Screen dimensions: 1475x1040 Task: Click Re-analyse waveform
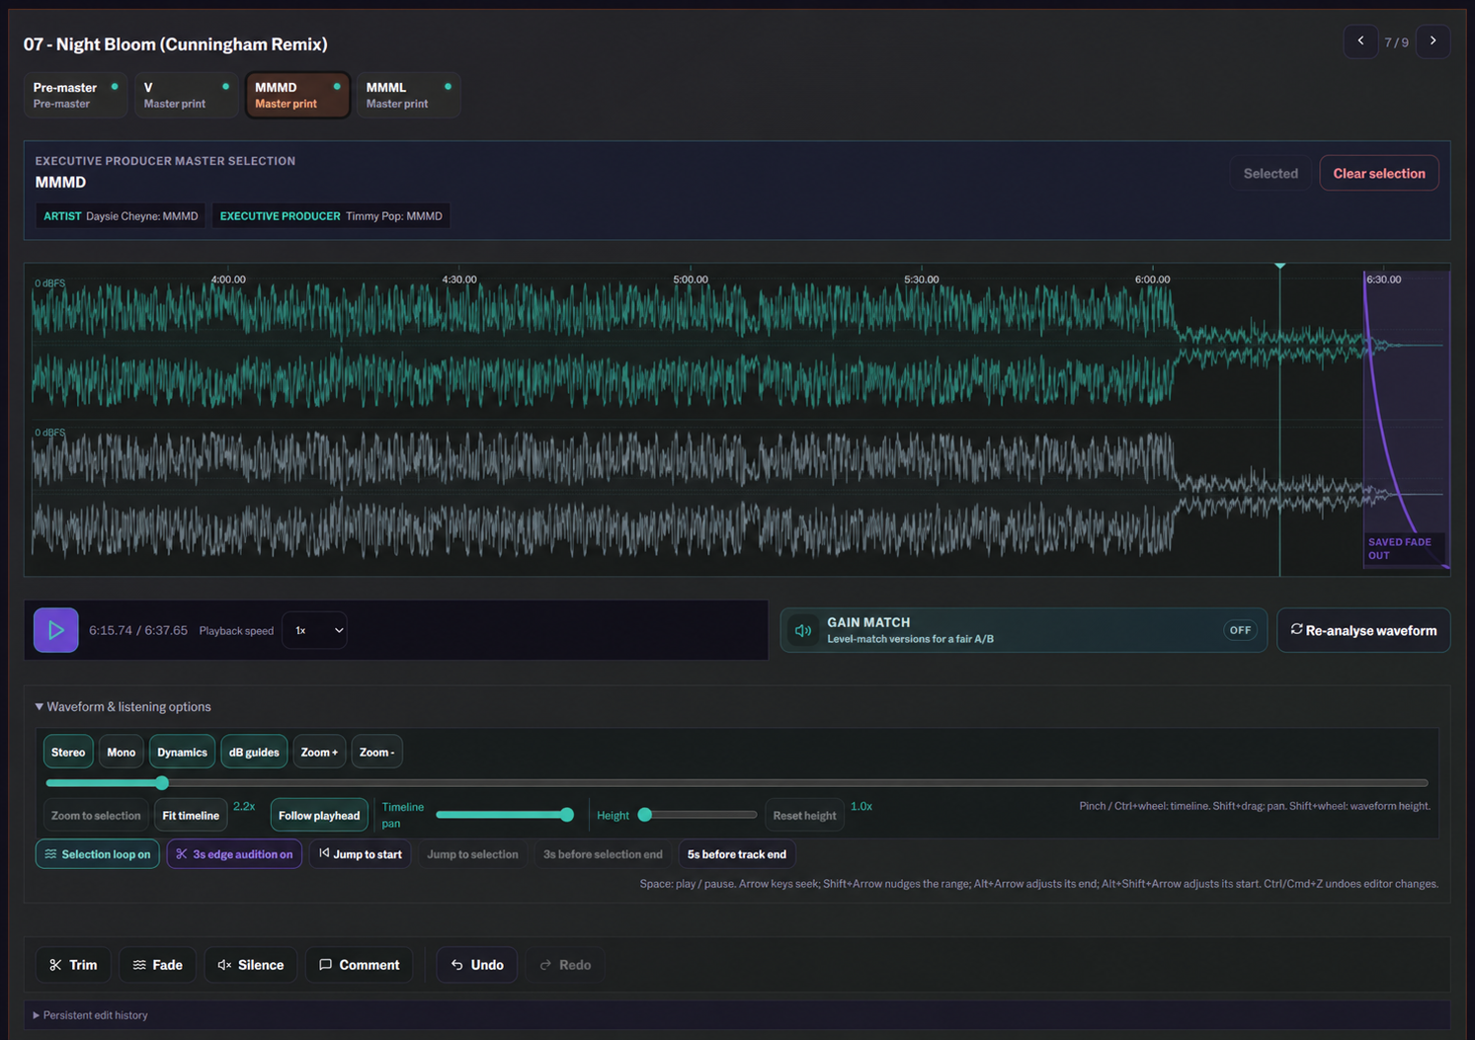pyautogui.click(x=1363, y=630)
